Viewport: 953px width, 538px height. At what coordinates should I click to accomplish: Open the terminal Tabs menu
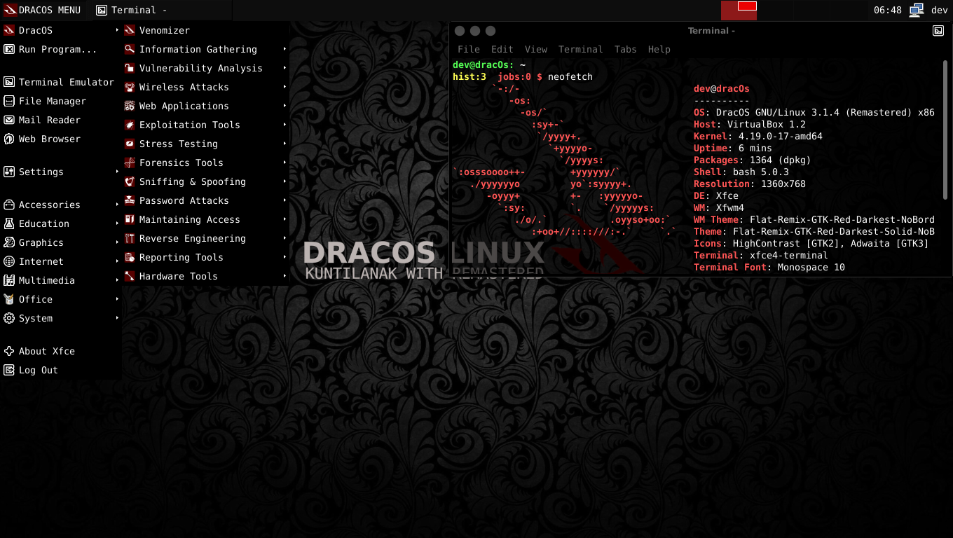[x=625, y=49]
